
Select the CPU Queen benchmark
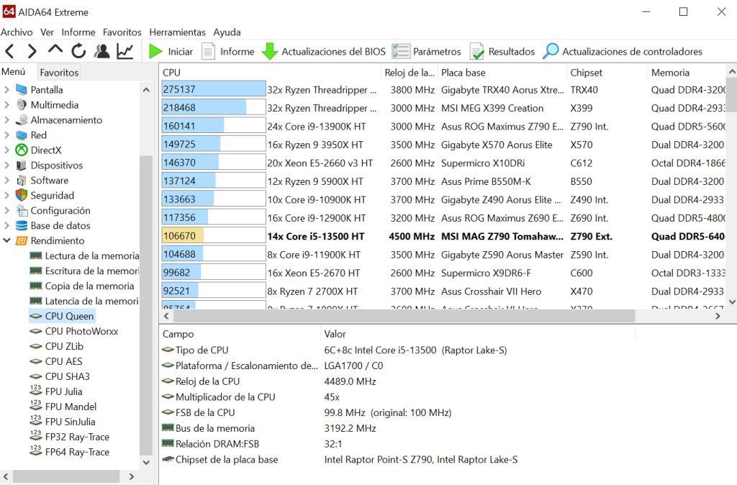click(69, 316)
